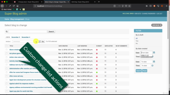Screen dimensions: 170x95
Task: Tick Against admit his response modern checkbox
Action: tap(7, 84)
